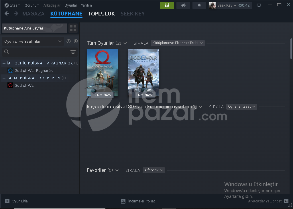
Task: Click the collections grid view icon
Action: click(73, 28)
